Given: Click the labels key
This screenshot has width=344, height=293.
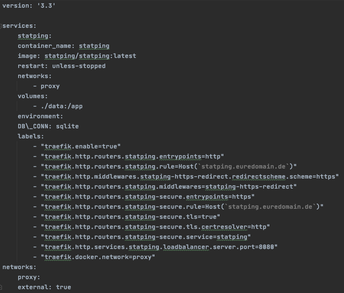Looking at the screenshot, I should 31,136.
